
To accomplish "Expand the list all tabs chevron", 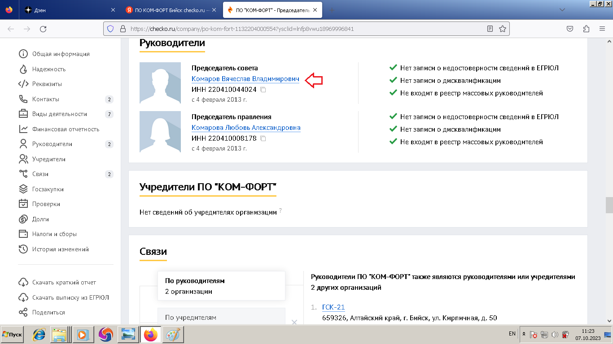I will [x=562, y=9].
